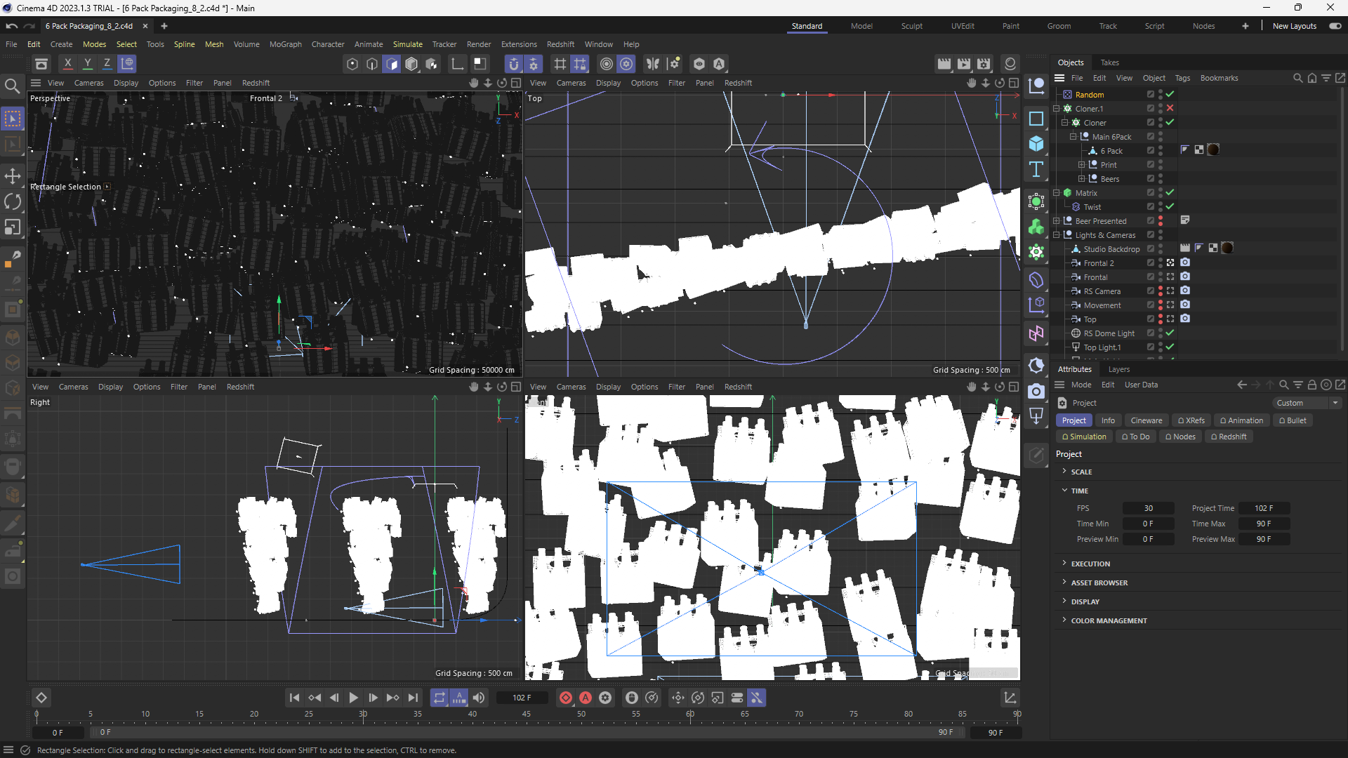Click the Cineware button in the Attributes panel

click(x=1146, y=420)
